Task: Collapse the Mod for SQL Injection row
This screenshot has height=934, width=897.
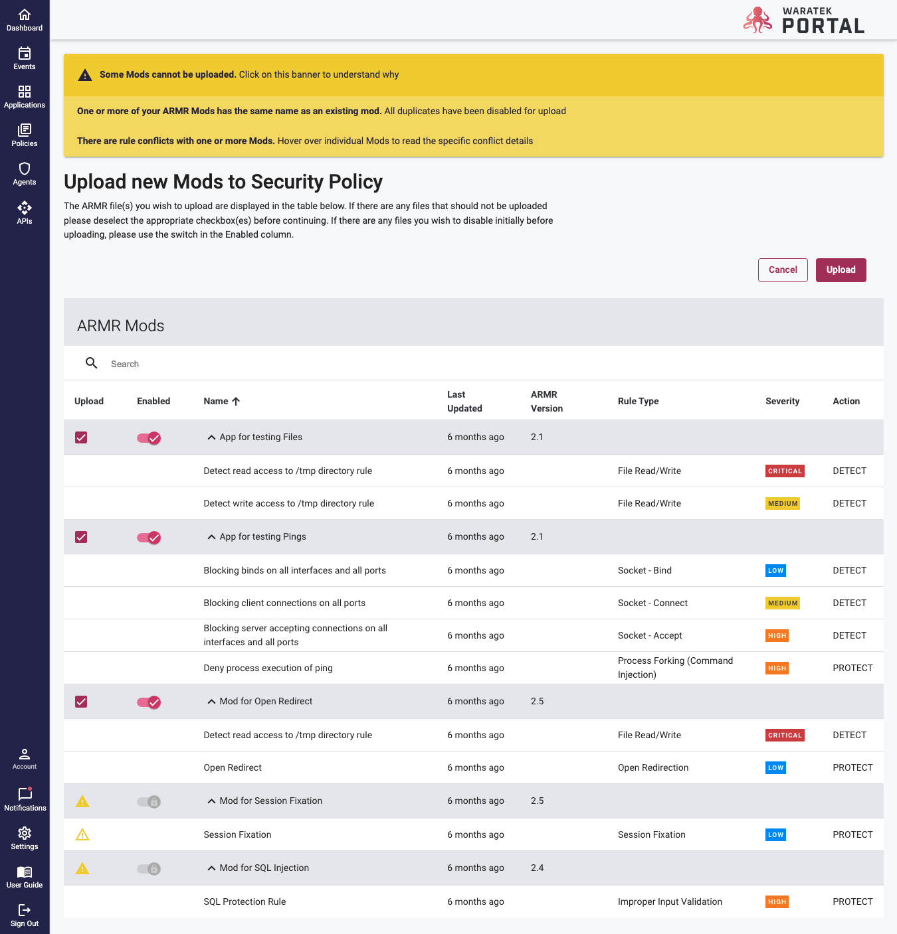Action: pyautogui.click(x=211, y=868)
